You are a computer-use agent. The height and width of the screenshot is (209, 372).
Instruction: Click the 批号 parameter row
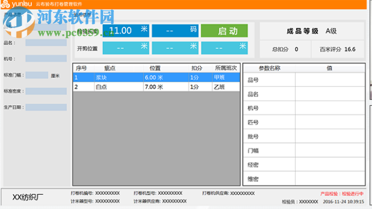(x=304, y=136)
